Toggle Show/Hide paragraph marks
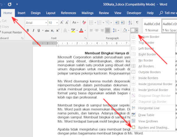Image resolution: width=177 pixels, height=137 pixels. tap(137, 22)
